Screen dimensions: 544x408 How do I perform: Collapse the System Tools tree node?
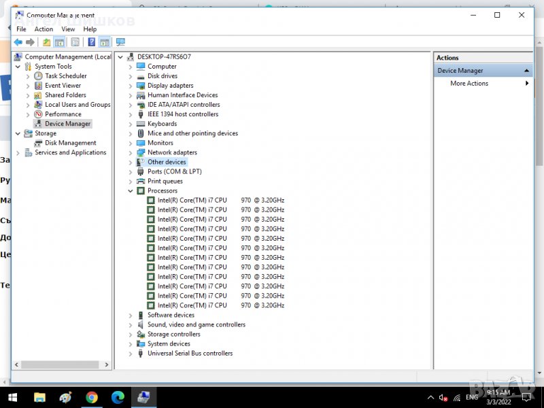18,67
